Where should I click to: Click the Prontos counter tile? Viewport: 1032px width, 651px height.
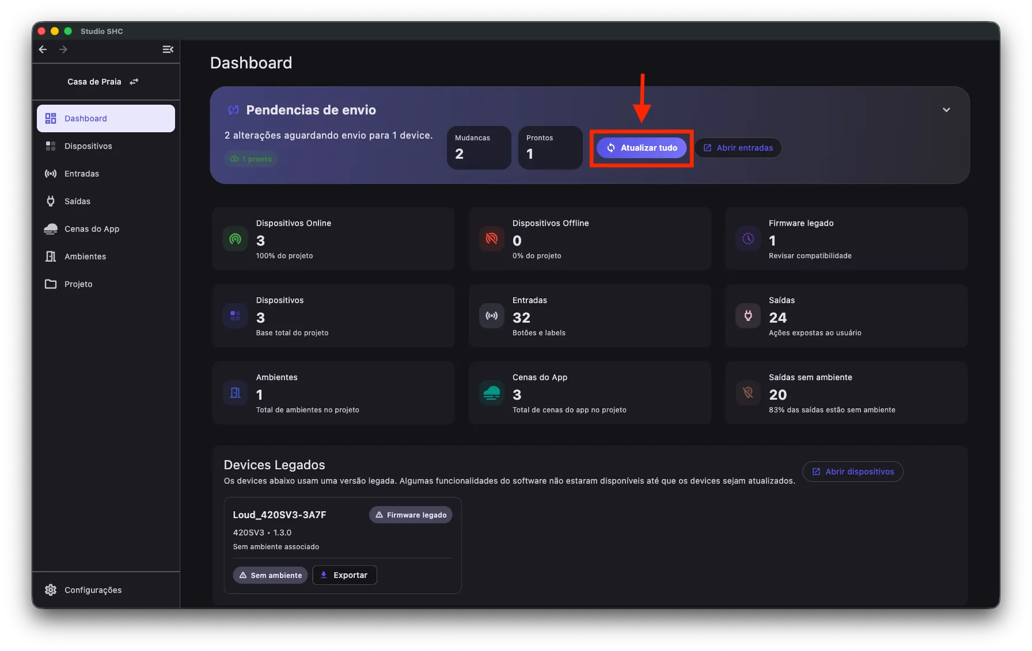click(x=551, y=148)
